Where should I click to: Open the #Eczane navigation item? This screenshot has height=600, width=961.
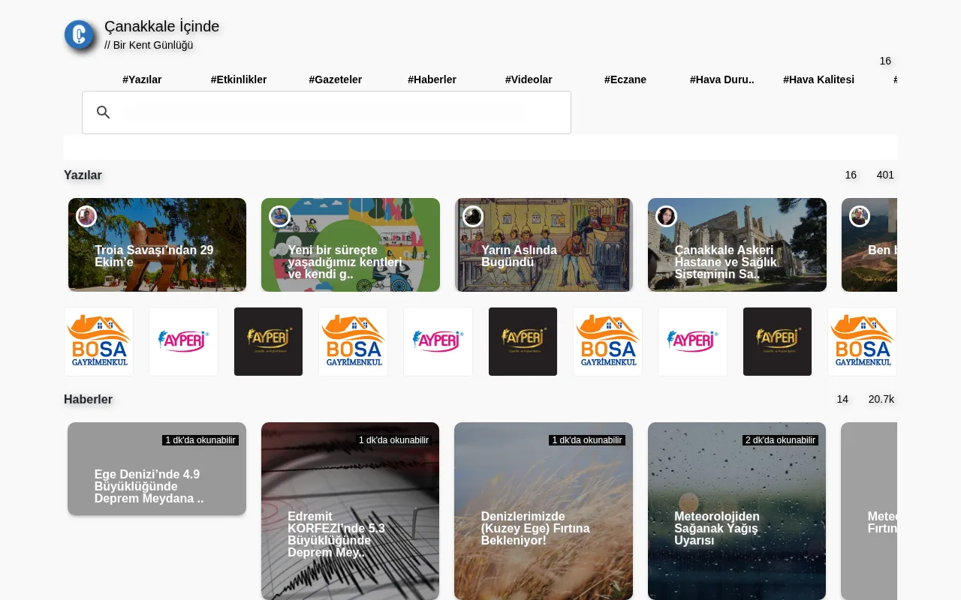tap(625, 79)
